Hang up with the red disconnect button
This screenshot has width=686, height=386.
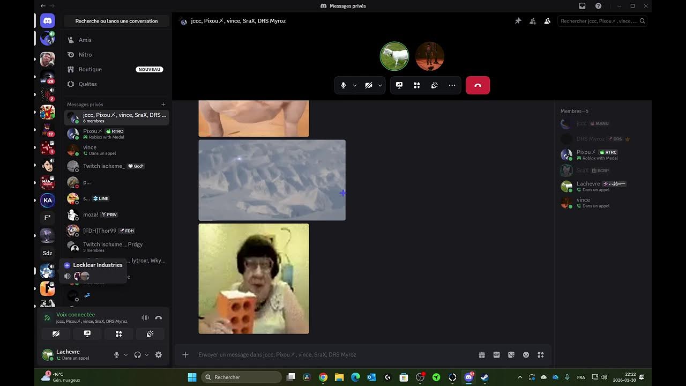(478, 85)
